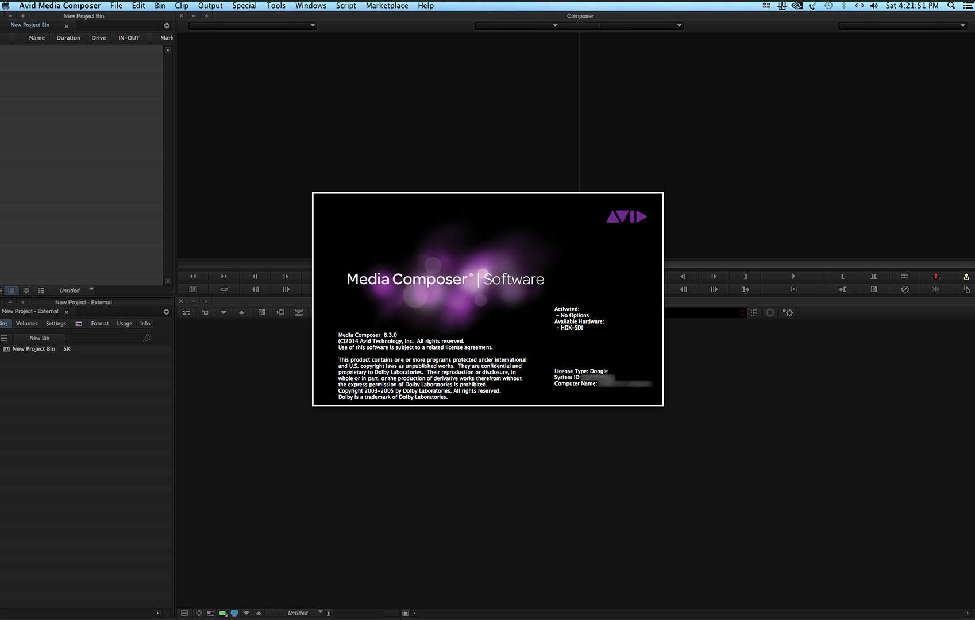Switch bin to Frame view icon

tap(26, 290)
